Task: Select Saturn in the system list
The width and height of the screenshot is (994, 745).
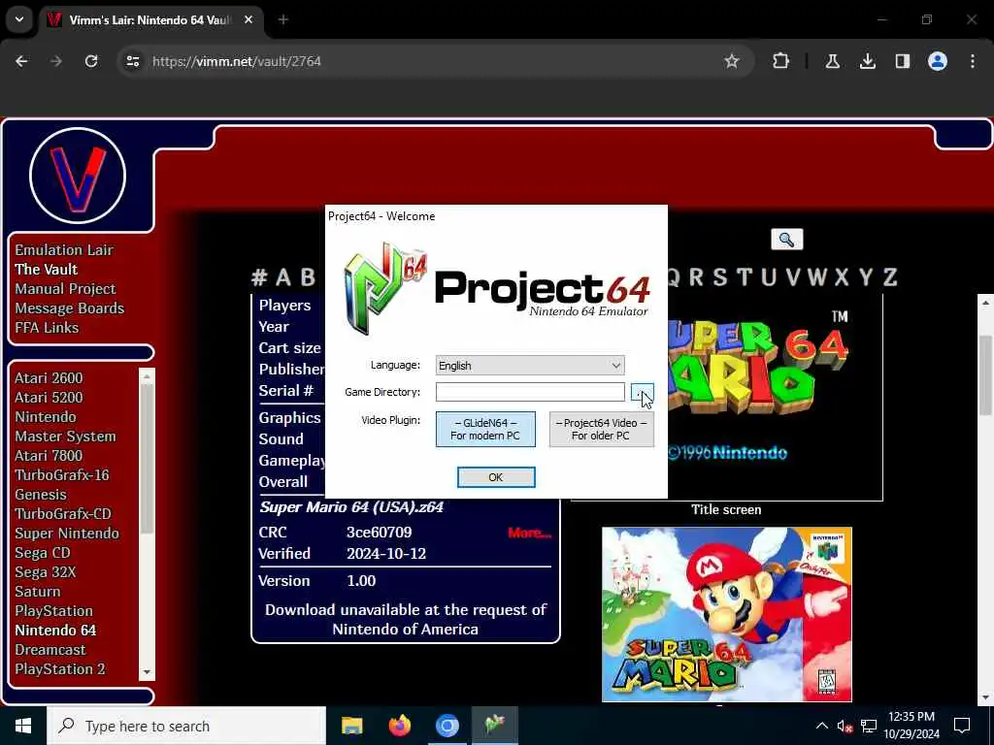Action: tap(38, 591)
